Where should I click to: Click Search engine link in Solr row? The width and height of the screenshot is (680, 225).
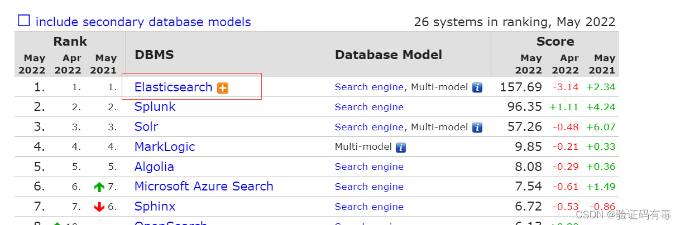click(369, 127)
